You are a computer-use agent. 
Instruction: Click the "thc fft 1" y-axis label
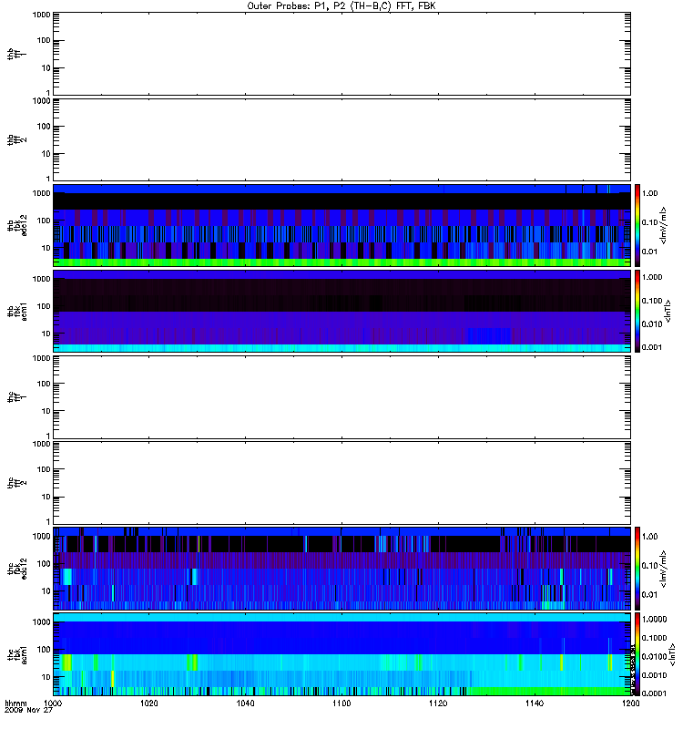[17, 397]
